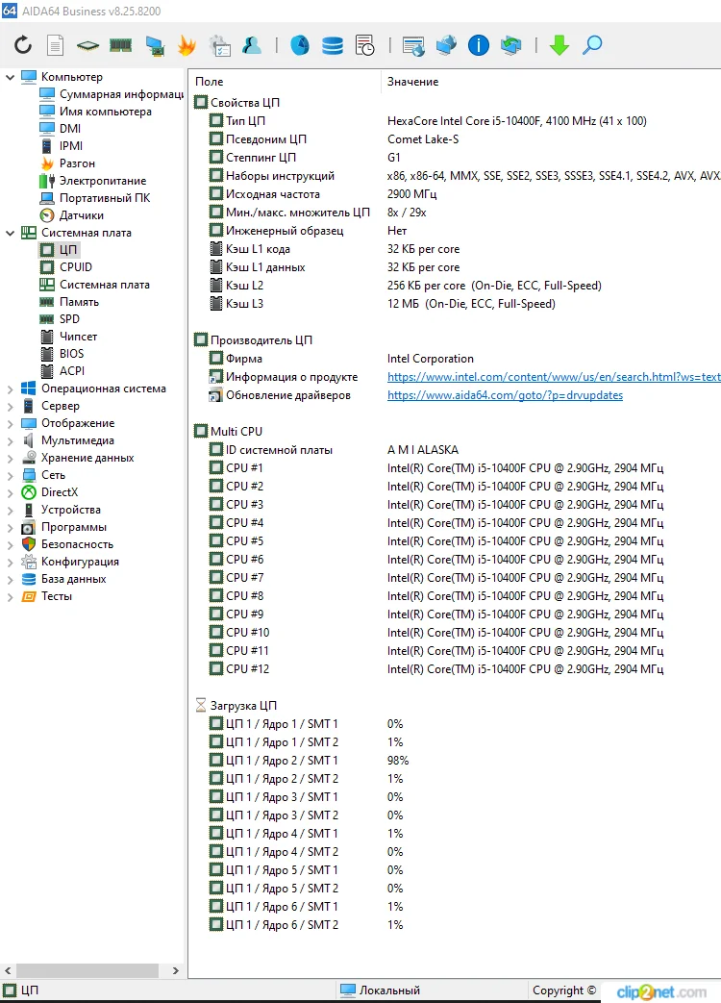Image resolution: width=721 pixels, height=1003 pixels.
Task: Collapse the Компьютер tree node
Action: [10, 77]
